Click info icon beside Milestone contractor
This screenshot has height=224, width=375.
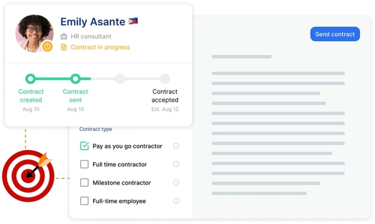pos(176,182)
